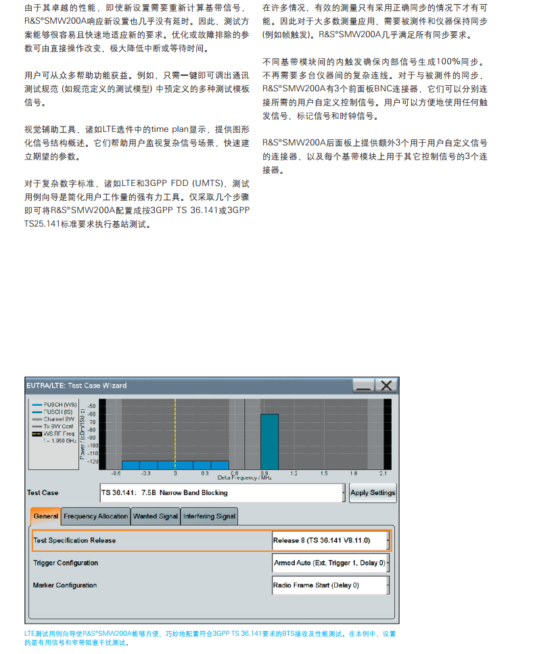The image size is (533, 654).
Task: Click the Channel BW legend entry
Action: [60, 419]
